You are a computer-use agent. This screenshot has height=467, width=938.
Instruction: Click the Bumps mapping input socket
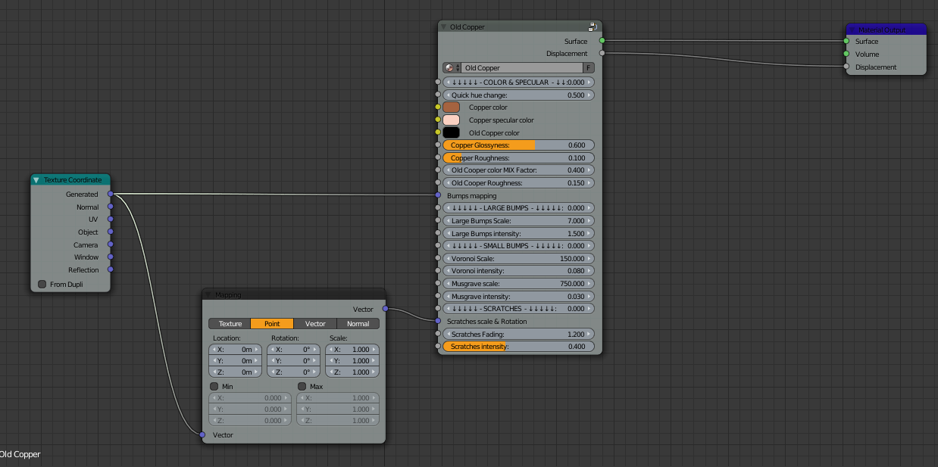click(x=438, y=196)
